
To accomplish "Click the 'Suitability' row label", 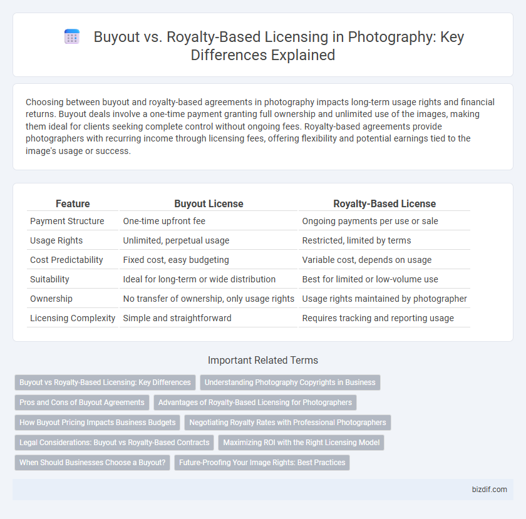I will [73, 279].
